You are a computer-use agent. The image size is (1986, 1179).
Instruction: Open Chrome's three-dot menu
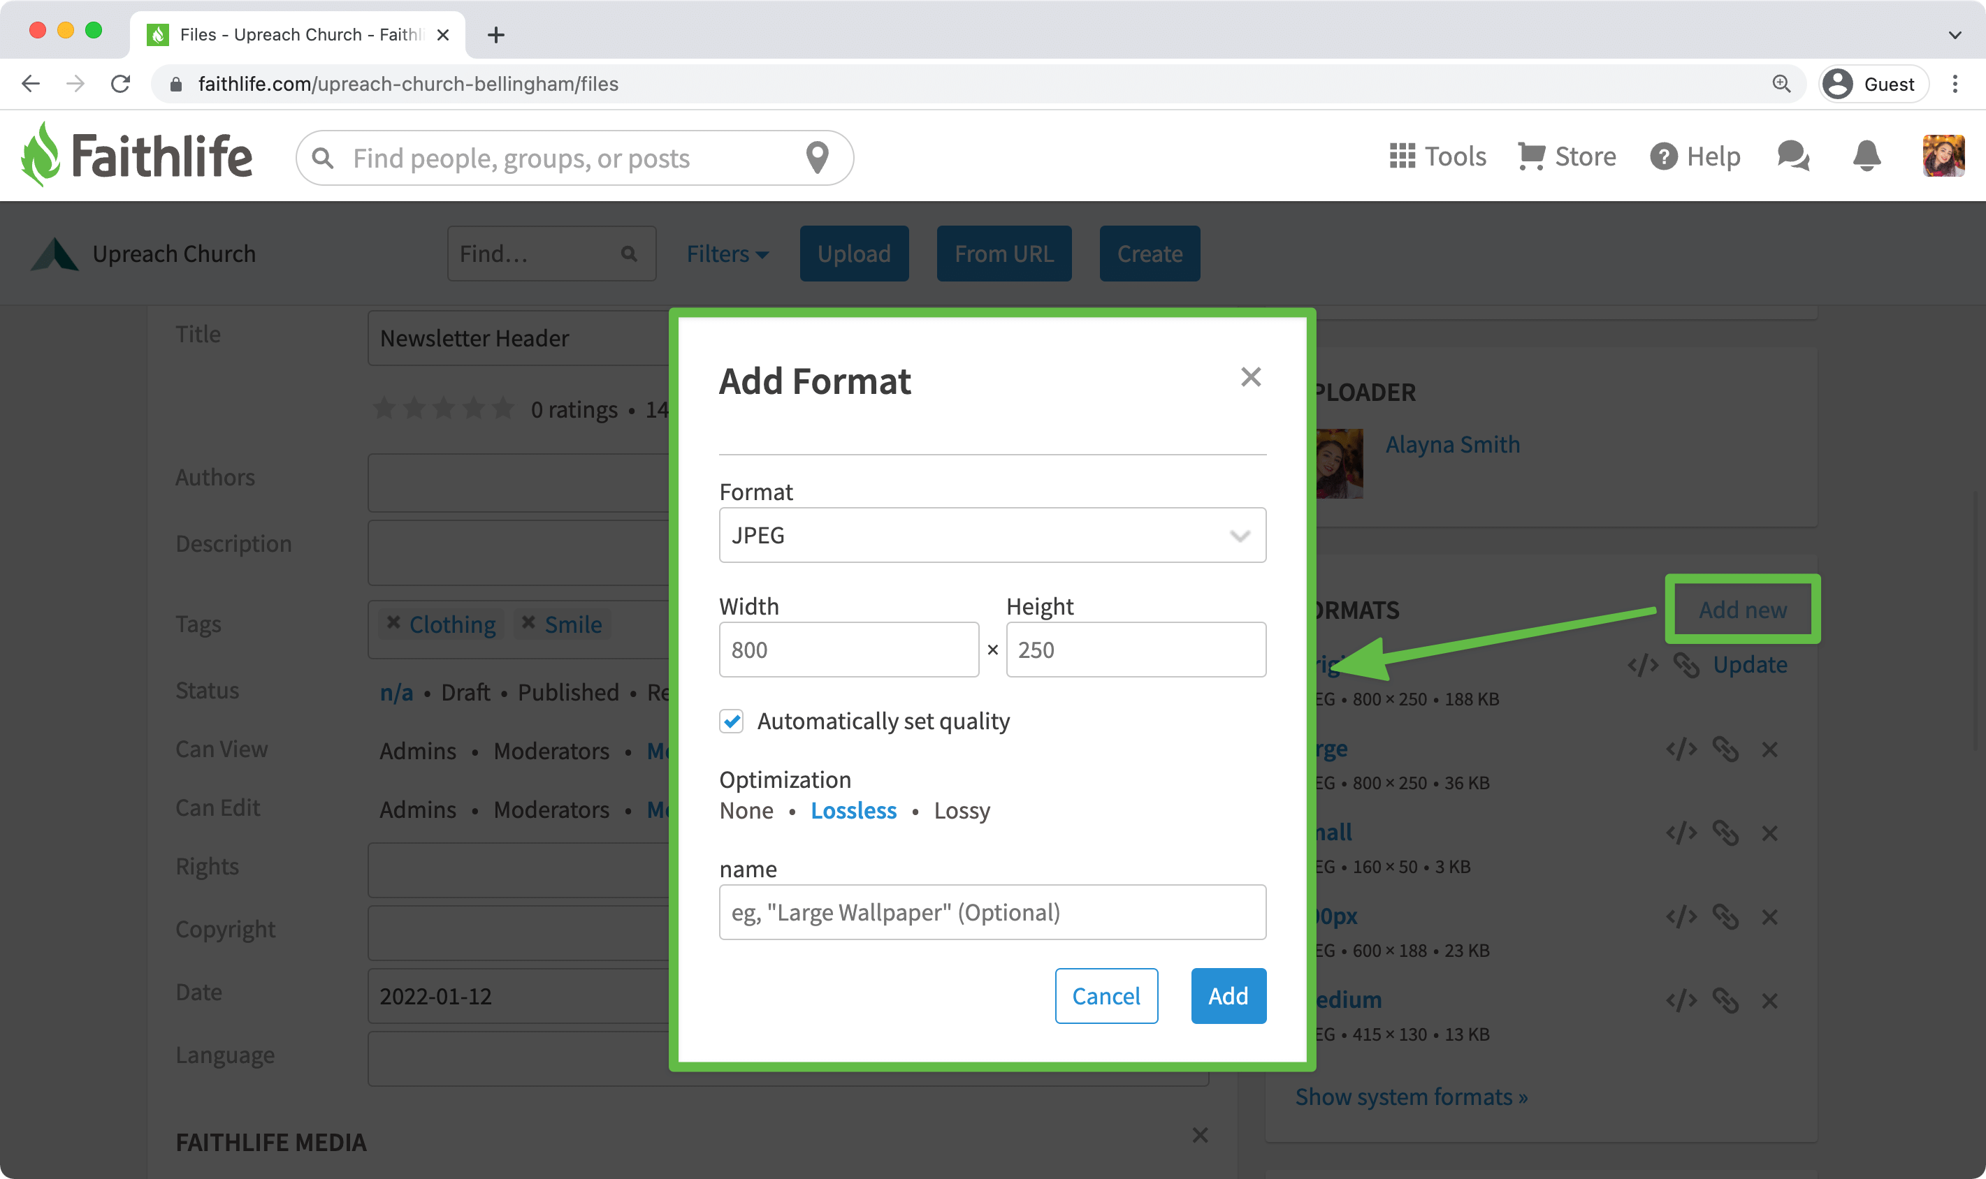click(x=1955, y=85)
